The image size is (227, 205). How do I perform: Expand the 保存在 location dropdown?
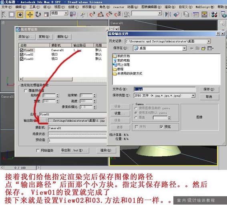[x=184, y=48]
